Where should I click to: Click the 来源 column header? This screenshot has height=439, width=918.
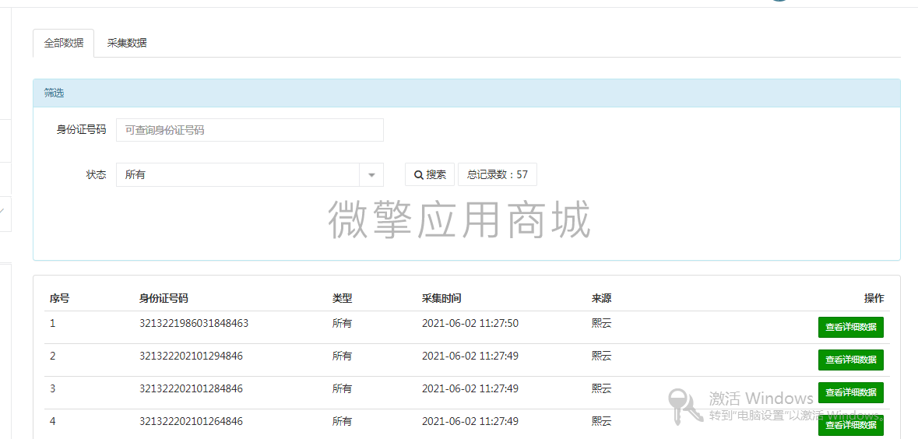coord(601,299)
